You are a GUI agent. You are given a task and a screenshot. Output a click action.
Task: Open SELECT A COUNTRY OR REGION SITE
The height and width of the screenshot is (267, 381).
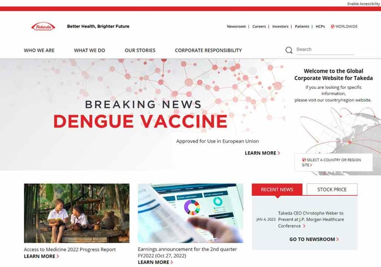[333, 162]
